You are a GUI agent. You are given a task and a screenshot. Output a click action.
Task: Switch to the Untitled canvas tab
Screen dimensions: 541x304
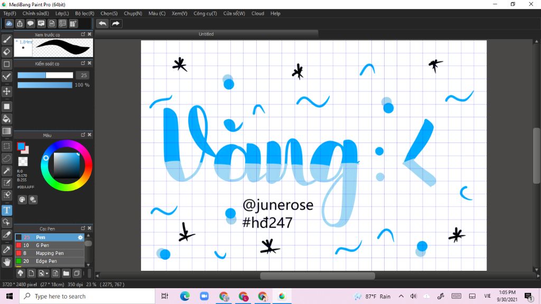pyautogui.click(x=207, y=34)
